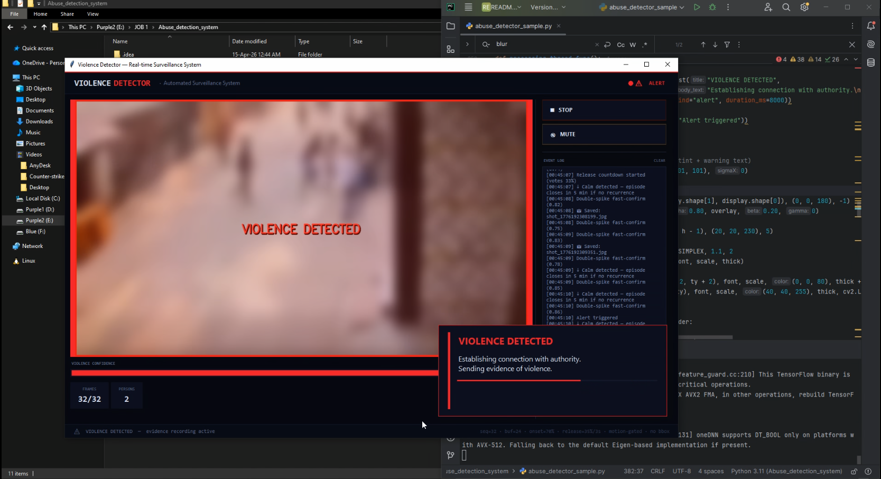Image resolution: width=881 pixels, height=479 pixels.
Task: Close the PyCharm find bar
Action: [x=852, y=45]
